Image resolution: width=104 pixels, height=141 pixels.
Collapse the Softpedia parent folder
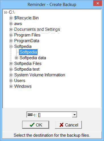(x=11, y=47)
